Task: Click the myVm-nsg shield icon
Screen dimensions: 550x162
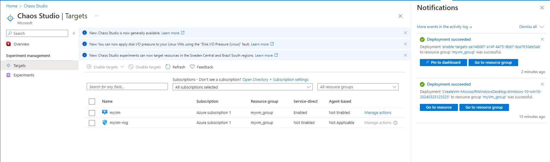Action: tap(105, 122)
